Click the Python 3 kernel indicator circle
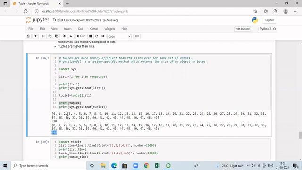This screenshot has height=170, width=302. [x=275, y=29]
